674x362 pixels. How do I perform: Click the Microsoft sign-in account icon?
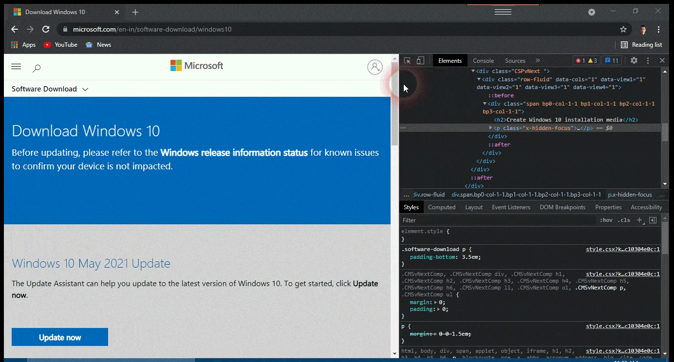point(375,67)
